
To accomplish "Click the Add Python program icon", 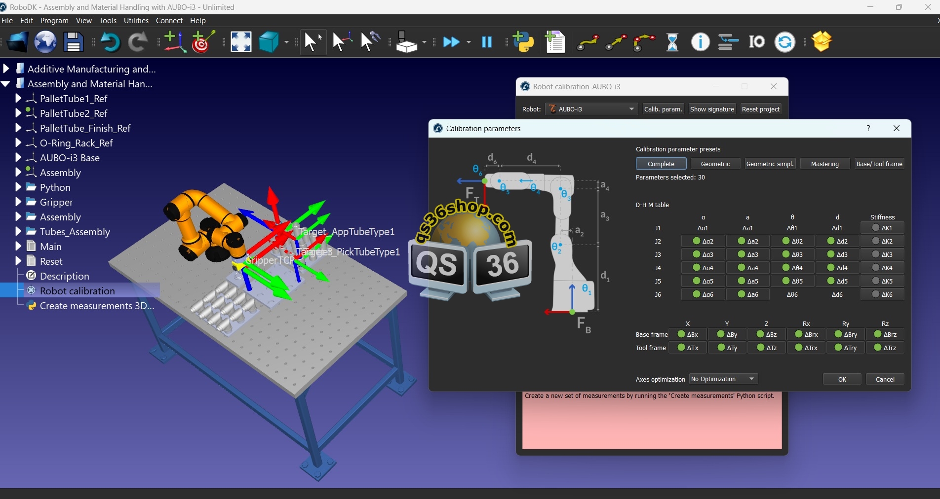I will (x=523, y=42).
